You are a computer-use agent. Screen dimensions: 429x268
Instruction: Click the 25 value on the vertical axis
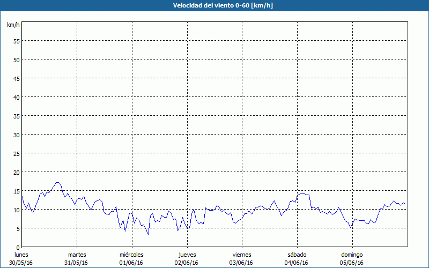tap(17, 153)
